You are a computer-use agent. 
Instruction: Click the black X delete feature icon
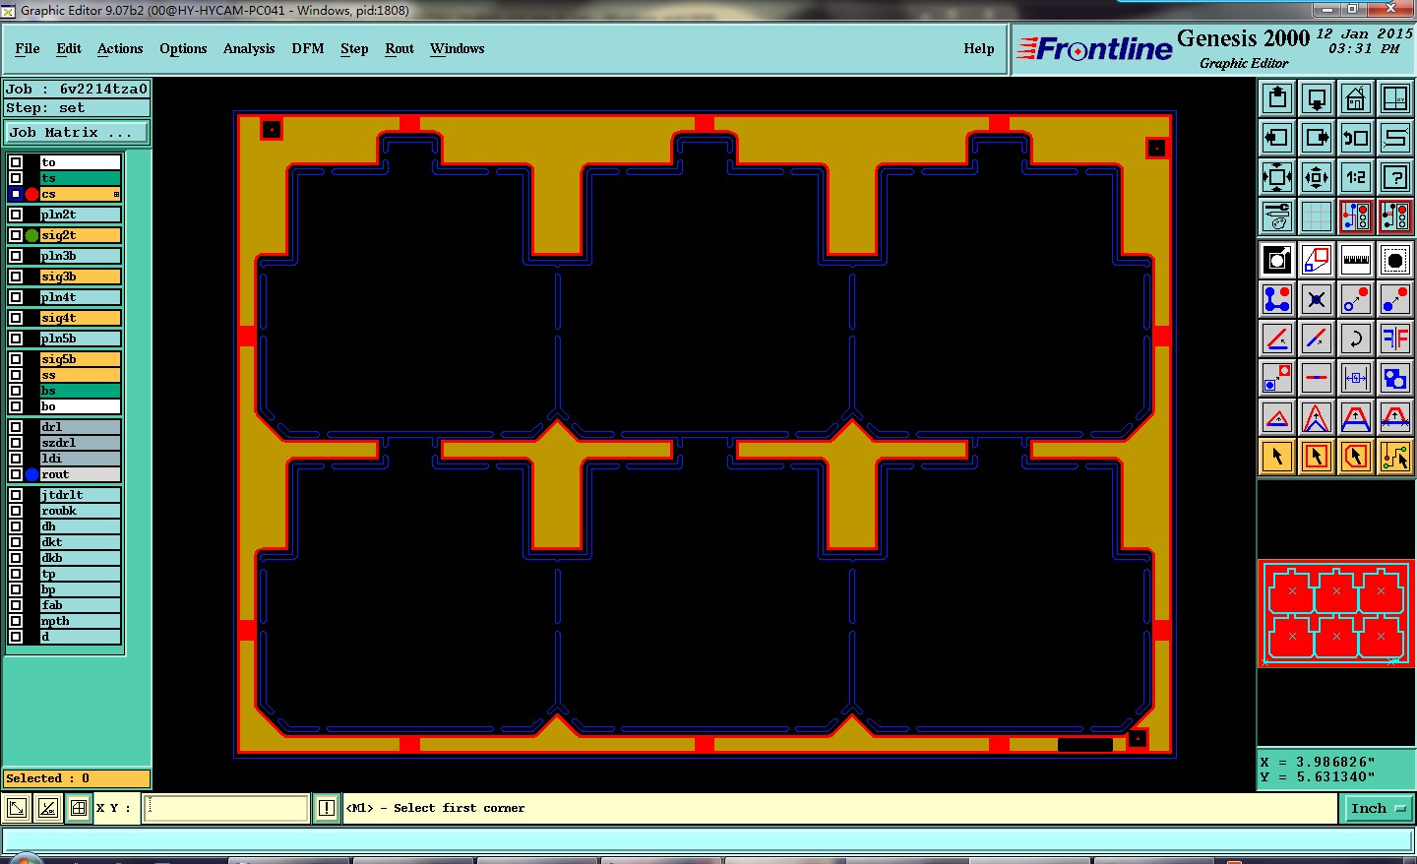click(1317, 299)
